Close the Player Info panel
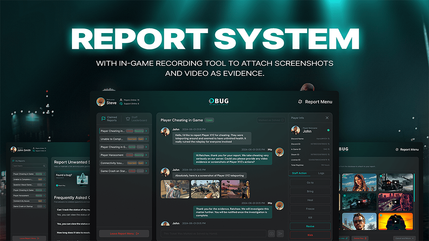 [327, 118]
